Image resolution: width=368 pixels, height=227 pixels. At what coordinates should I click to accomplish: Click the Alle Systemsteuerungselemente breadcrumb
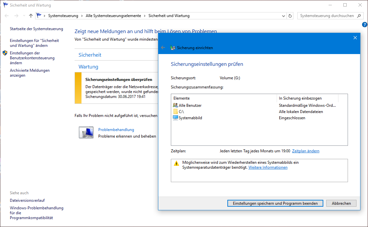point(113,16)
